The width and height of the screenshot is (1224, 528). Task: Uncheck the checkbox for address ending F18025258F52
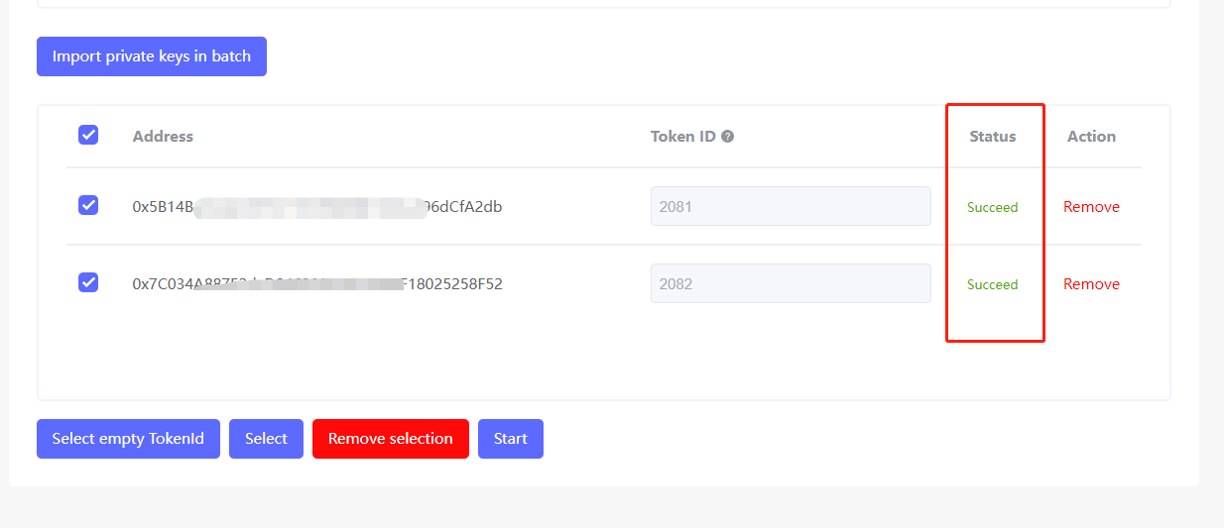88,282
